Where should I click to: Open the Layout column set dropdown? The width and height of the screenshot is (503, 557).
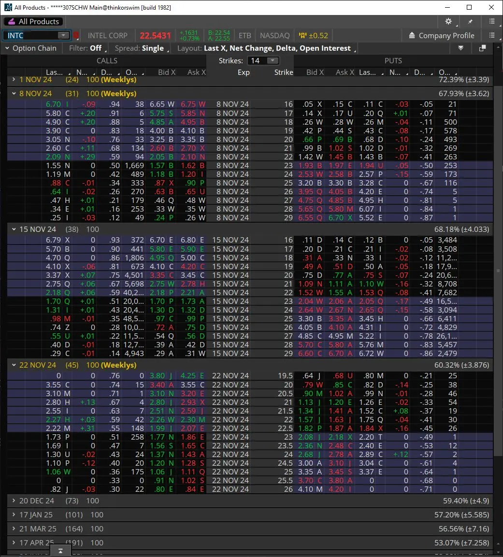[x=266, y=48]
